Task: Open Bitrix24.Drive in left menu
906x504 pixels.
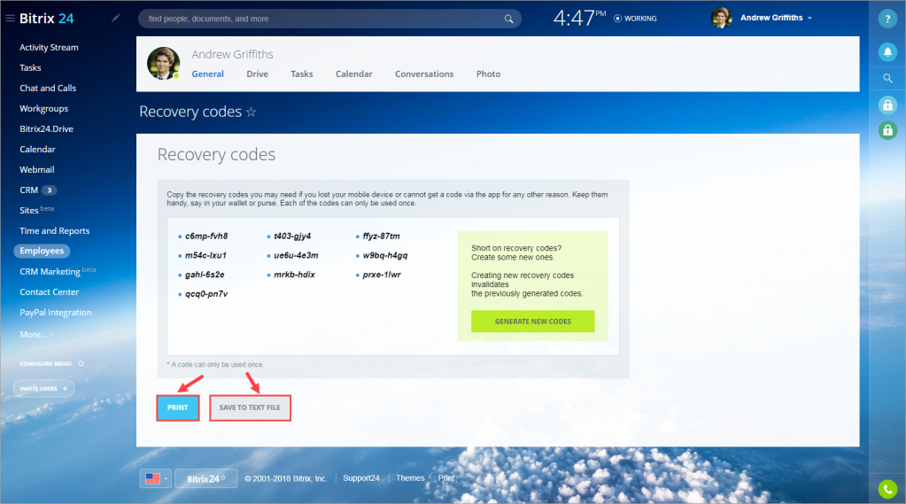Action: 46,129
